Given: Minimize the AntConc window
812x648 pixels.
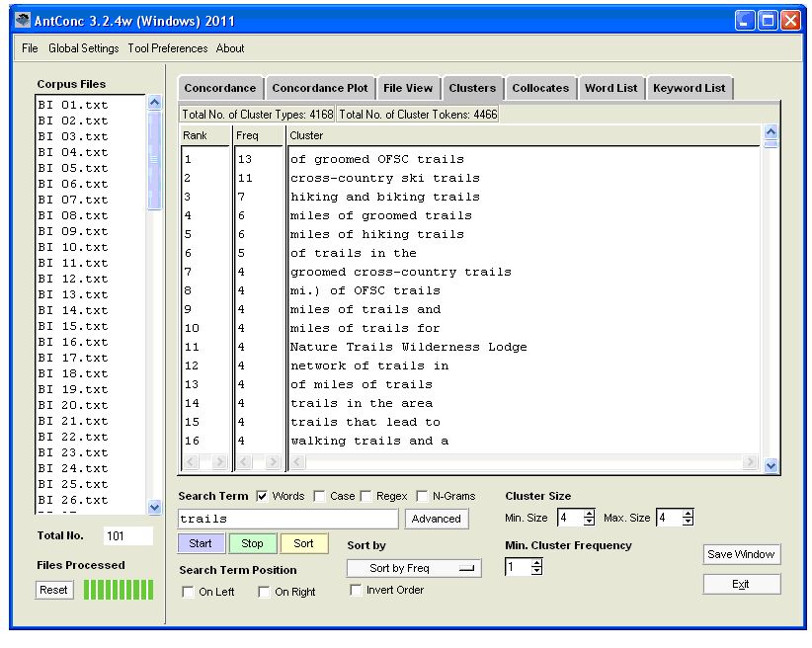Looking at the screenshot, I should (x=745, y=21).
